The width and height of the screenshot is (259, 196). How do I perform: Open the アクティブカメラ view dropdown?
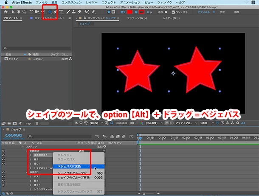tap(186, 123)
